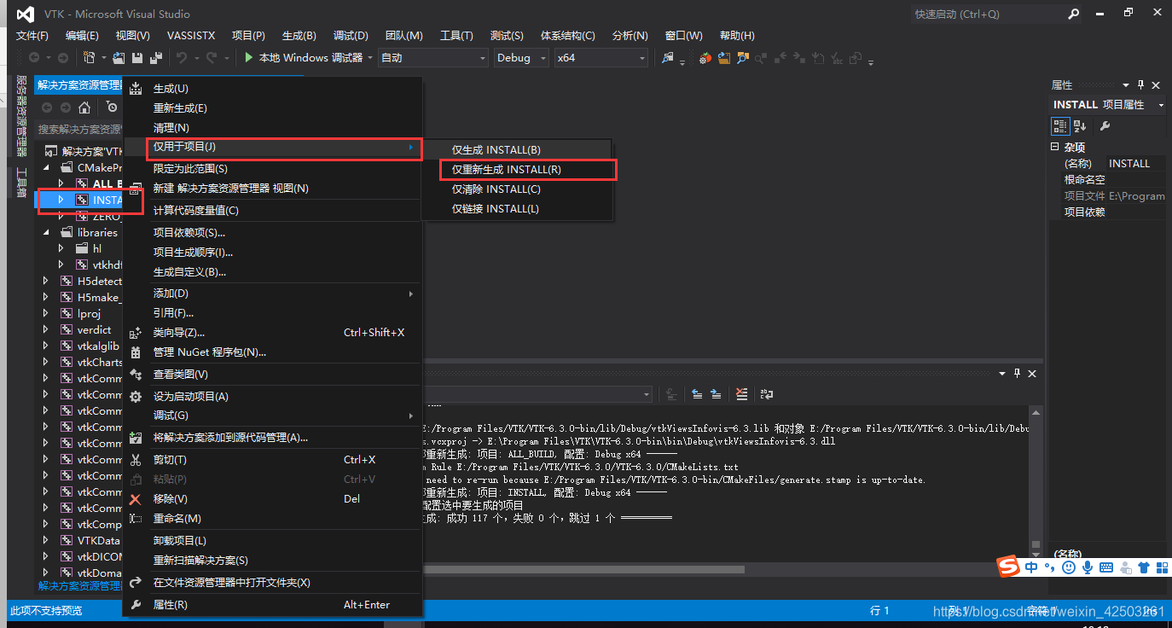
Task: Expand the H5detect project node
Action: [46, 281]
